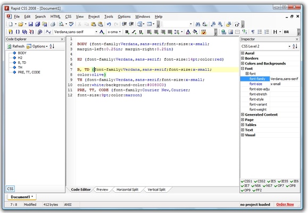Open the Project menu
The width and height of the screenshot is (308, 213).
94,17
